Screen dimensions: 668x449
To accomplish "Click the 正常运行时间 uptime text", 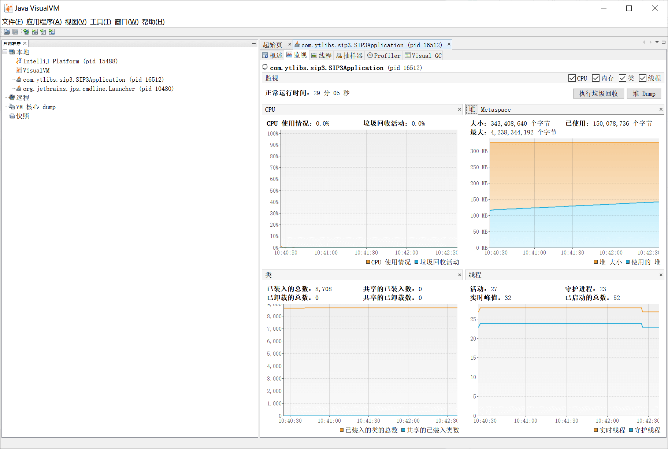I will [308, 93].
